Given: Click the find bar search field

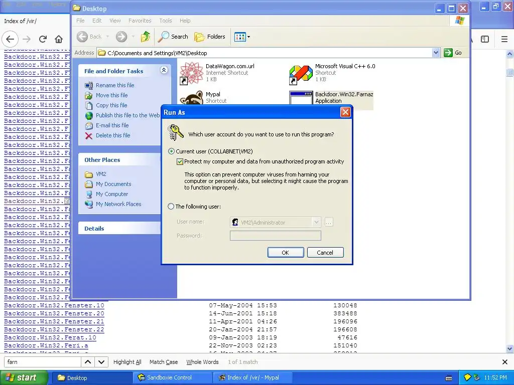Looking at the screenshot, I should point(42,362).
